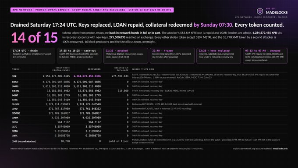Viewport: 298px width, 168px height.
Task: Click the METAL exchange amount 310,000
Action: pos(123,91)
